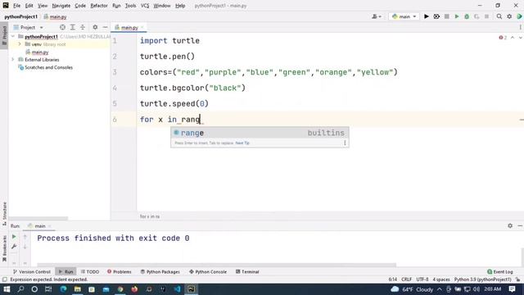Open the Project view selector dropdown
524x295 pixels.
pyautogui.click(x=28, y=27)
